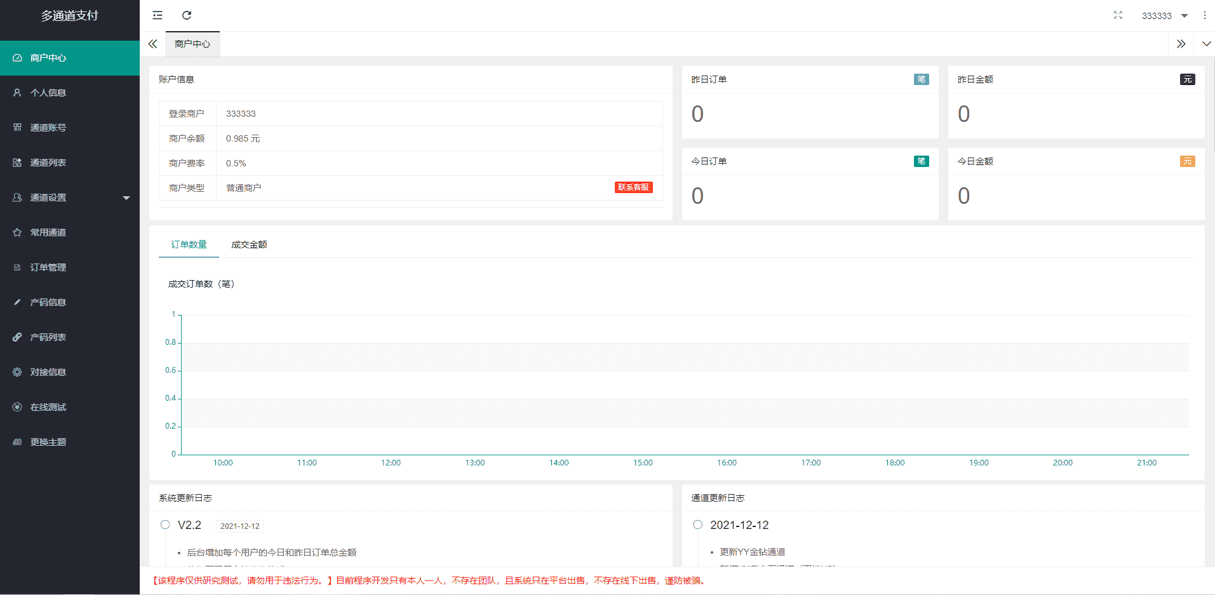The width and height of the screenshot is (1215, 595).
Task: Click the V2.2 timeline circle marker
Action: [x=165, y=525]
